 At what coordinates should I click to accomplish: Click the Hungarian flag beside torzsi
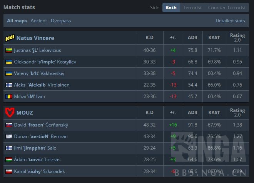pyautogui.click(x=9, y=160)
